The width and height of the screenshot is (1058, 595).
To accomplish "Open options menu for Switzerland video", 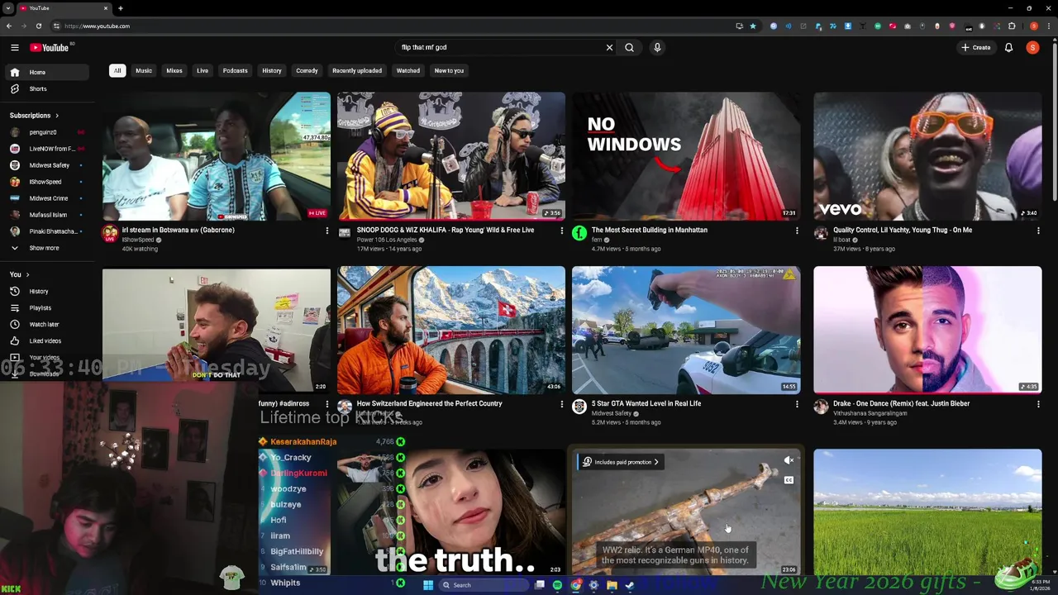I will tap(561, 405).
